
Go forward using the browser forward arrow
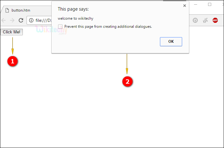click(12, 20)
